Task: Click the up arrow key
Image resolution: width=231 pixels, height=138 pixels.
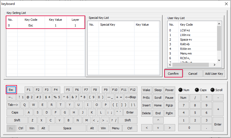Action: (158, 120)
